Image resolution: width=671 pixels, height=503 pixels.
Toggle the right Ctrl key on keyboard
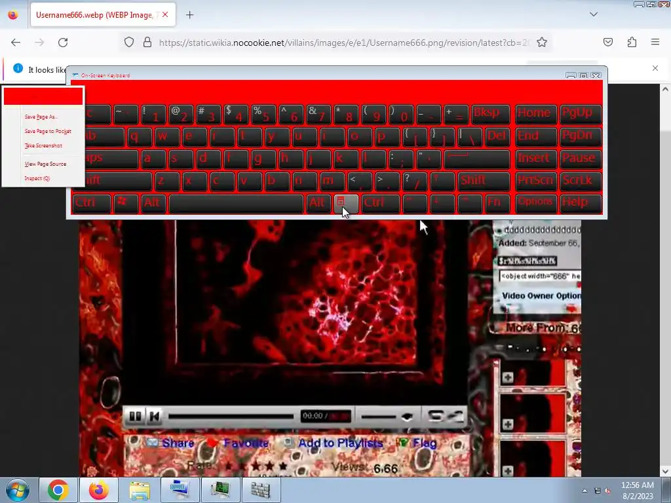click(x=381, y=204)
